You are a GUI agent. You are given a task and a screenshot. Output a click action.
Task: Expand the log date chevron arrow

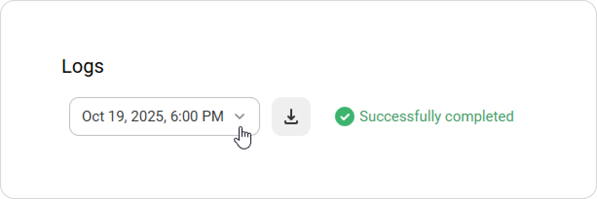239,116
